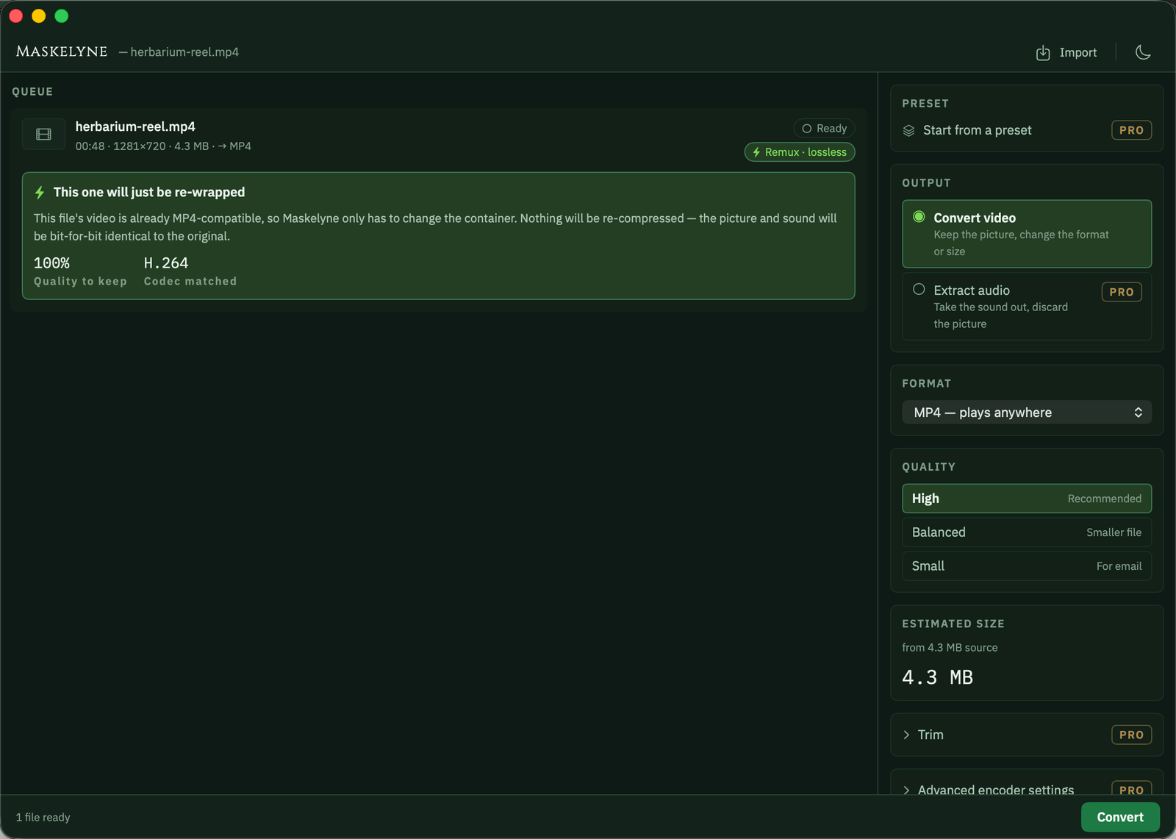
Task: Click the PRO badge on Extract audio
Action: click(1122, 292)
